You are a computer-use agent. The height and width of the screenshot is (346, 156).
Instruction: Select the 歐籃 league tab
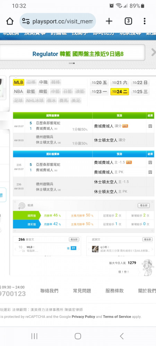(x=31, y=91)
